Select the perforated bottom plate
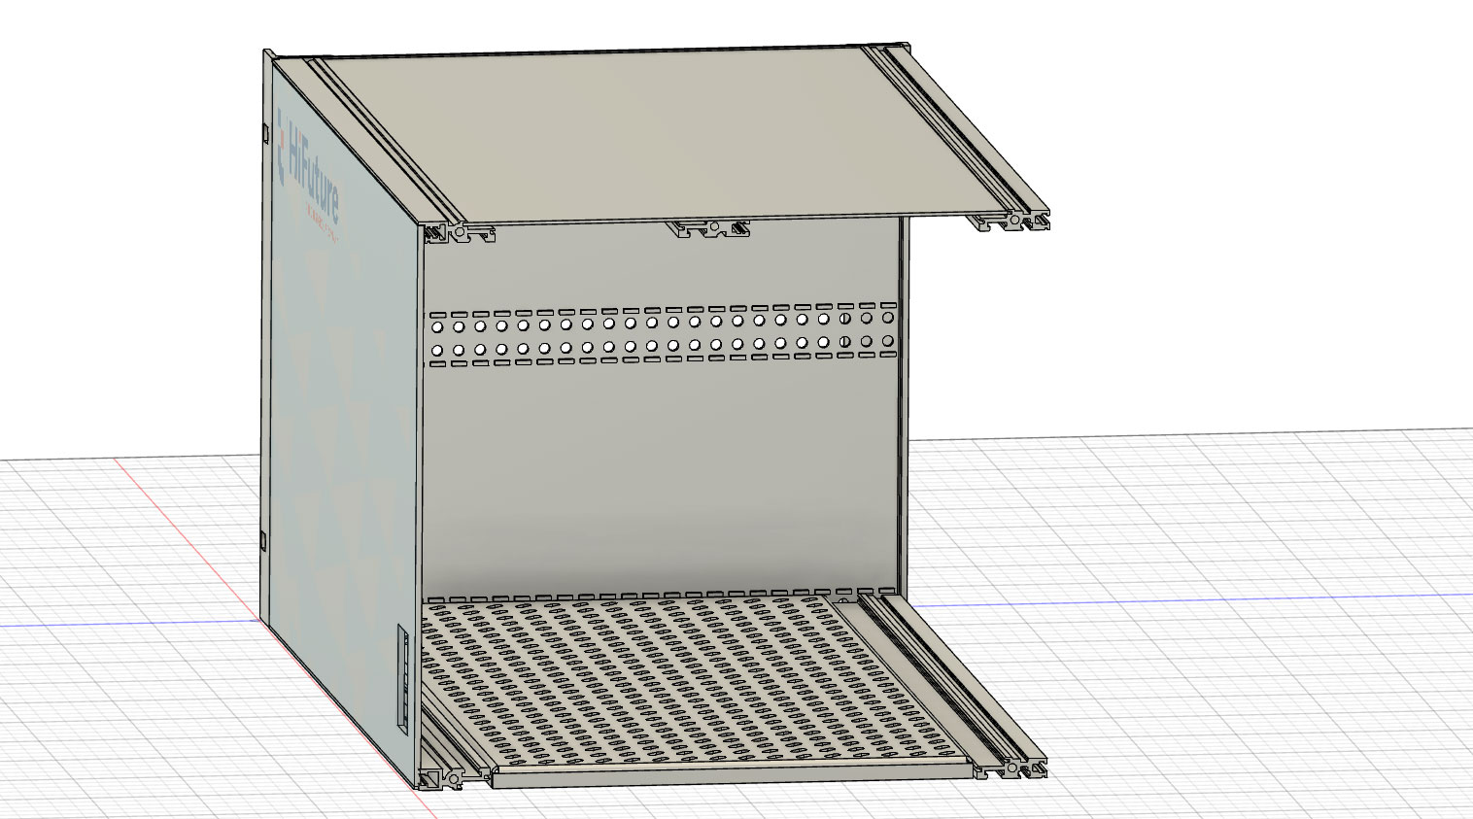 pyautogui.click(x=680, y=680)
